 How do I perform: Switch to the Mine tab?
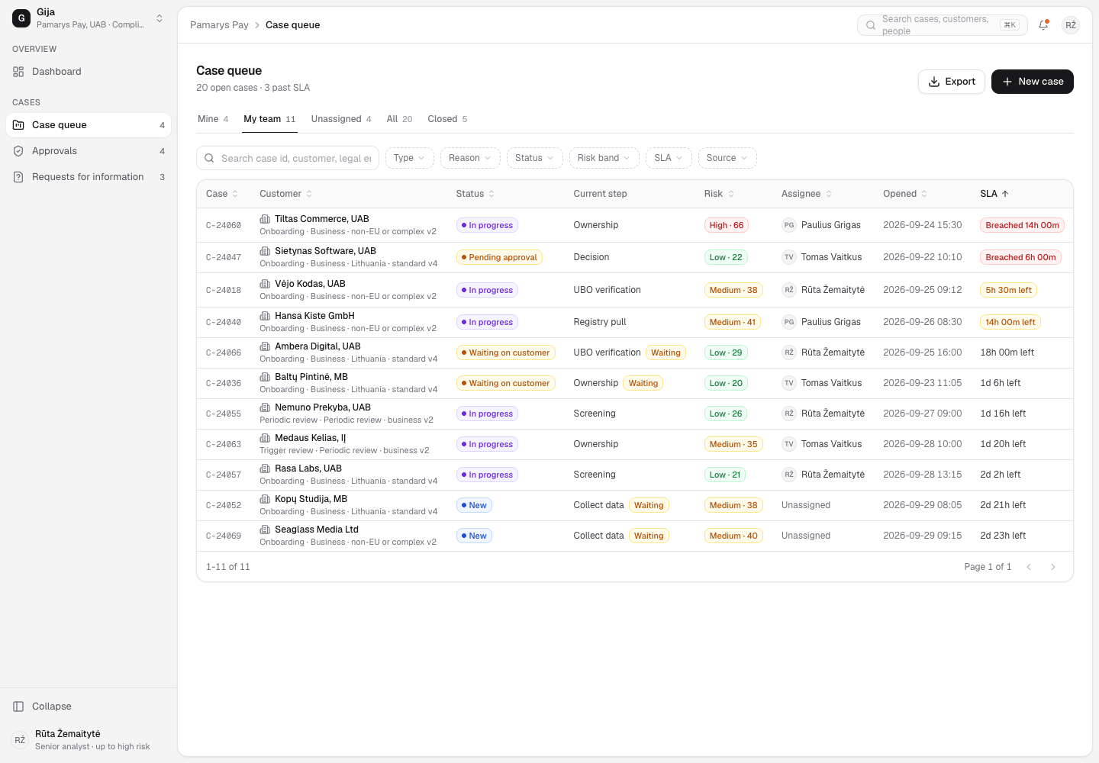(x=213, y=119)
